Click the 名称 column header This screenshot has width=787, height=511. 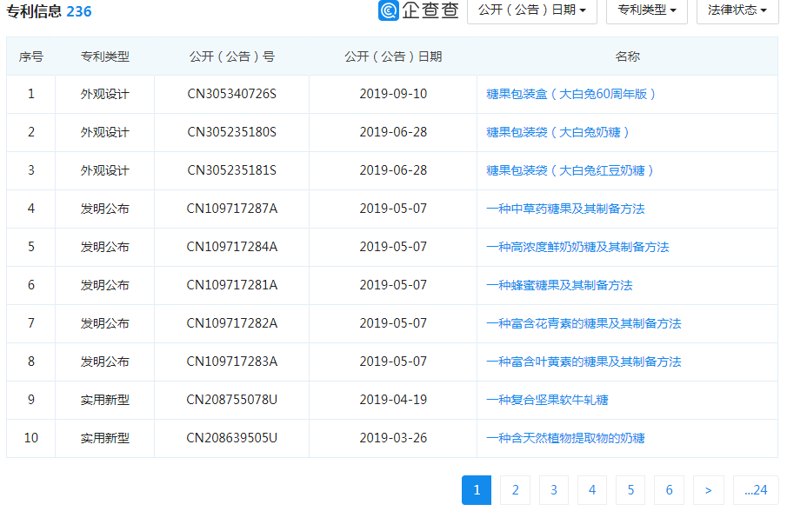coord(627,56)
